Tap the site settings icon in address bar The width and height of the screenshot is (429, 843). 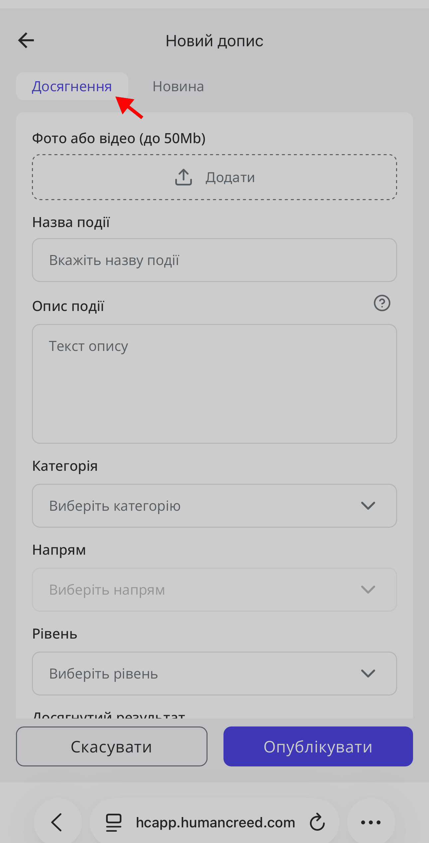(x=113, y=822)
